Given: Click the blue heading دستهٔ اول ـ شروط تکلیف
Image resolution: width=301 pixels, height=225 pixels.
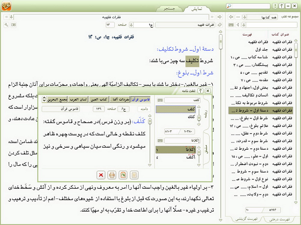Looking at the screenshot, I should [185, 49].
